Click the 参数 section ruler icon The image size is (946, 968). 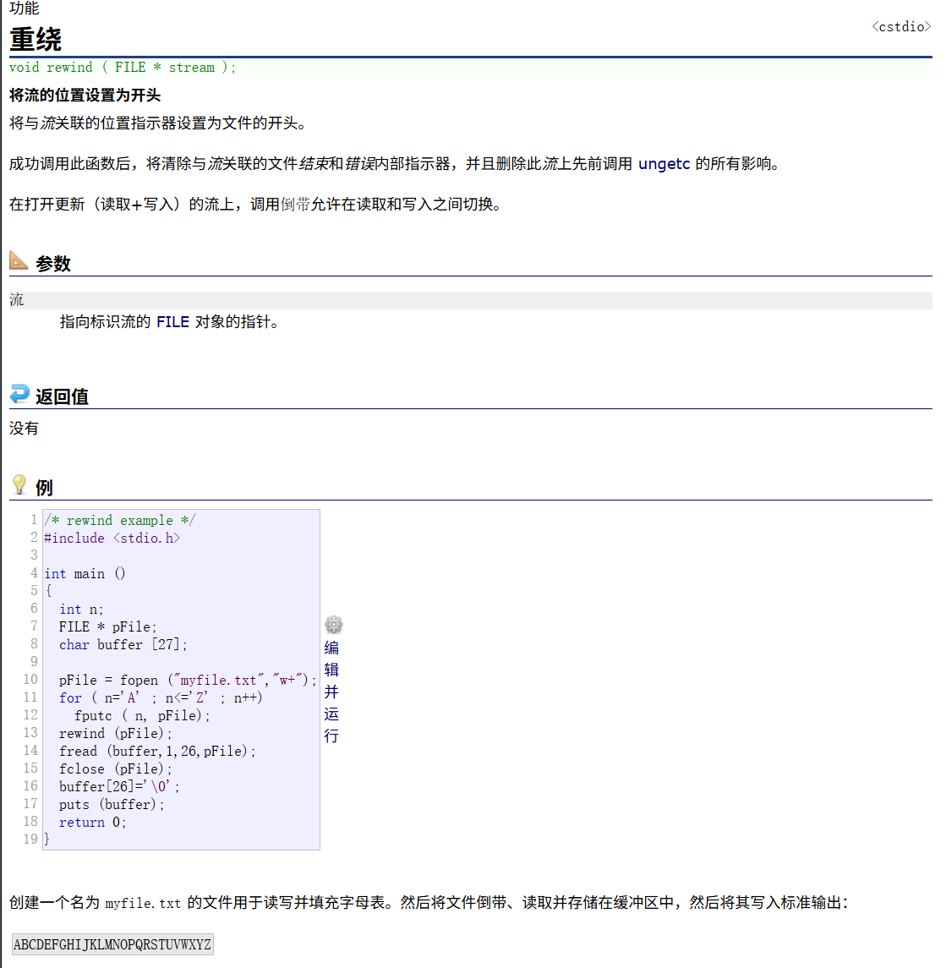coord(19,260)
